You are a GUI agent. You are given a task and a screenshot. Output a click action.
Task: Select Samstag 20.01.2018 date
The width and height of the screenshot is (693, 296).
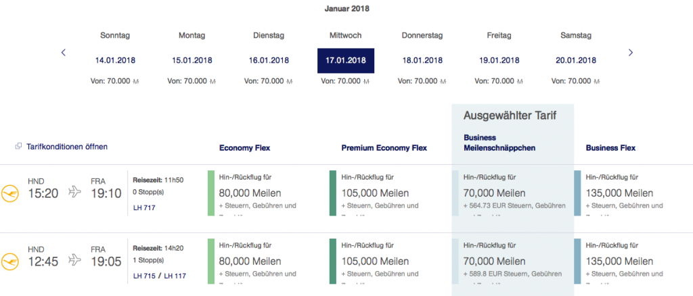click(x=577, y=59)
